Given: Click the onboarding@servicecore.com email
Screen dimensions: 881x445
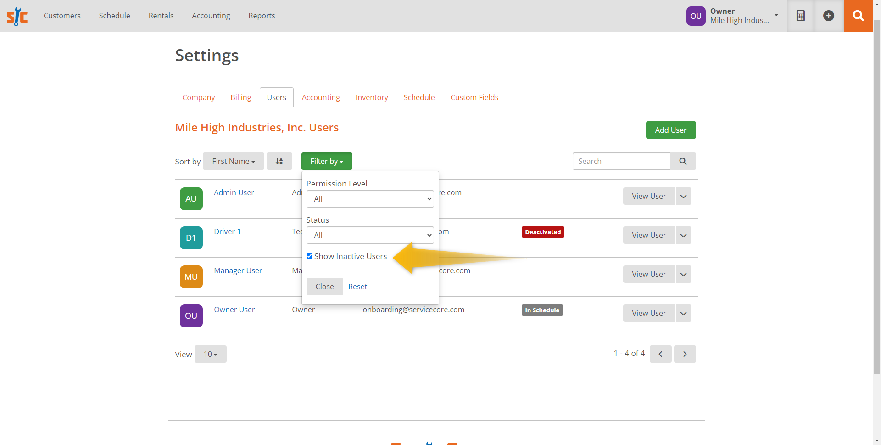Looking at the screenshot, I should pos(413,310).
